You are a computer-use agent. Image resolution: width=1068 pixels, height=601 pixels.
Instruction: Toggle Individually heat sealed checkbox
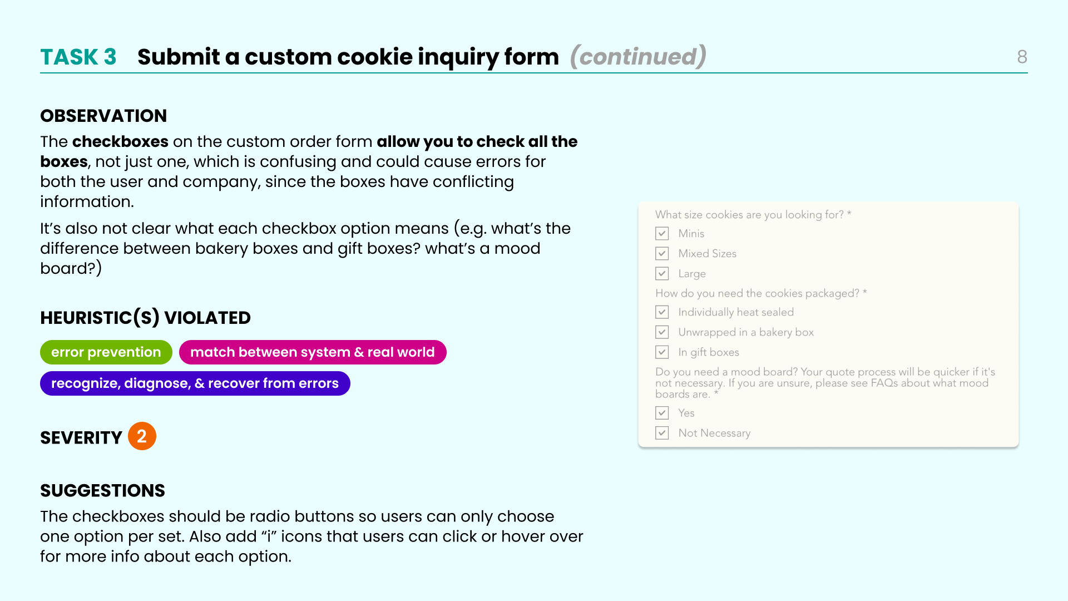coord(662,312)
